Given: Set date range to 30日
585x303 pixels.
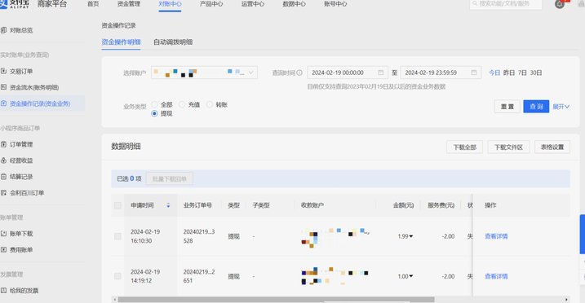Looking at the screenshot, I should click(536, 72).
